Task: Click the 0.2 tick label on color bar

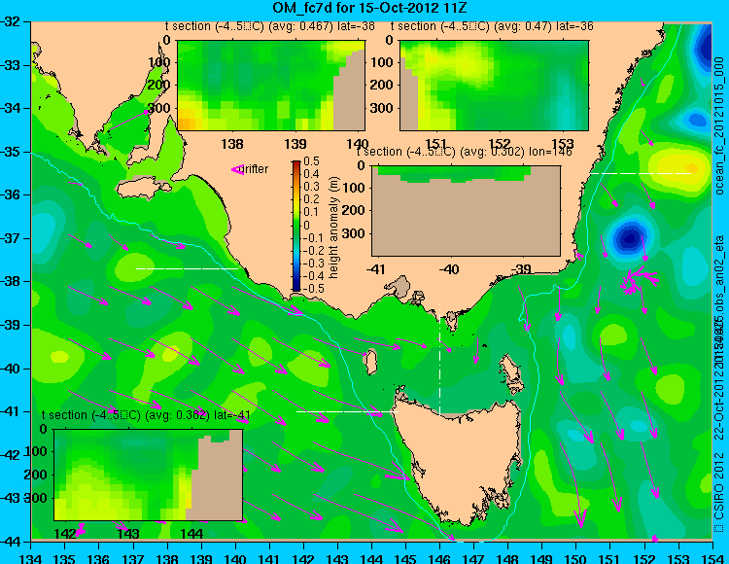Action: click(311, 199)
